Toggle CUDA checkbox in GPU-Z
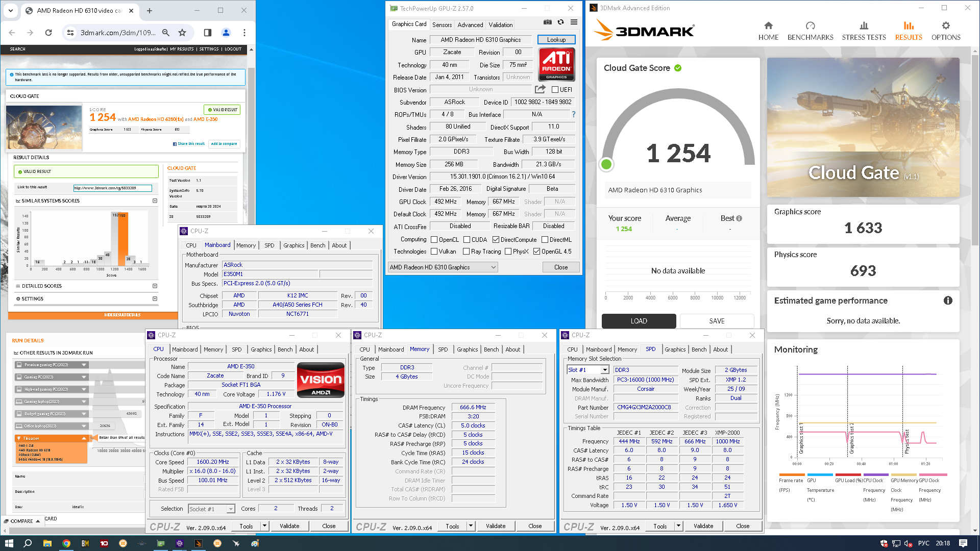 point(467,240)
